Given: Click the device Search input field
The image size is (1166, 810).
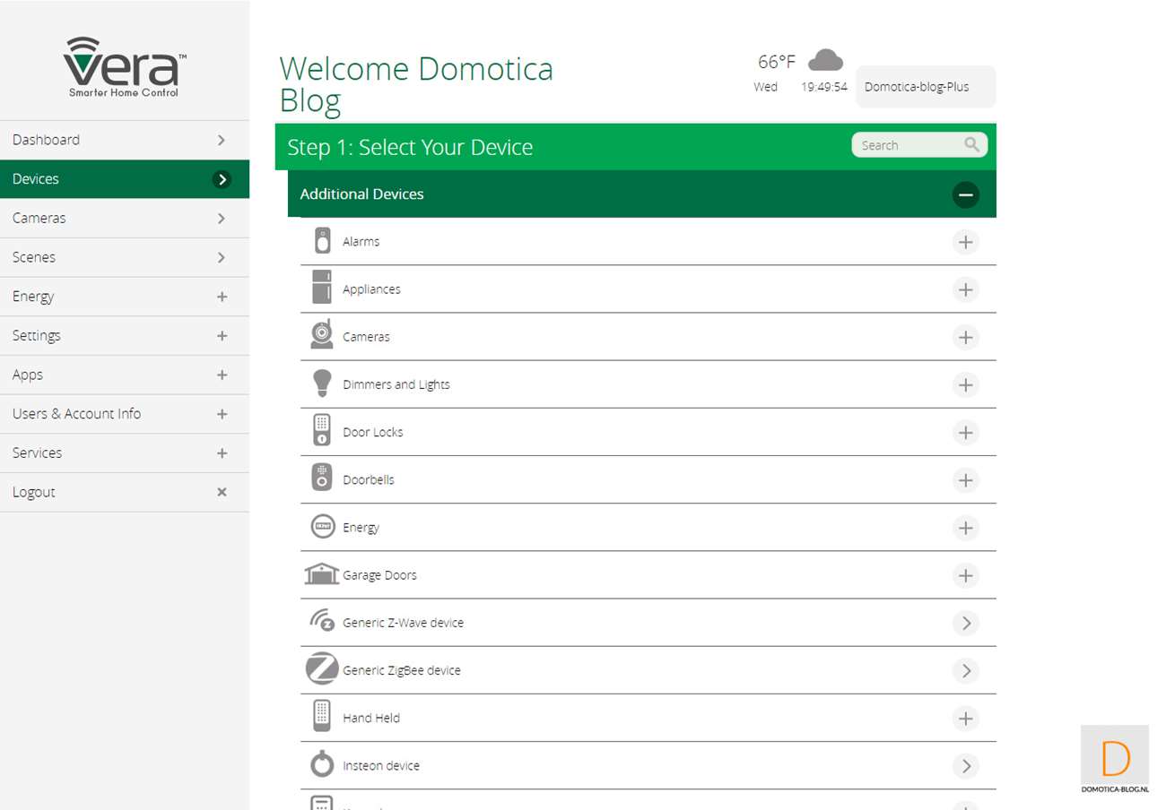Looking at the screenshot, I should coord(906,145).
